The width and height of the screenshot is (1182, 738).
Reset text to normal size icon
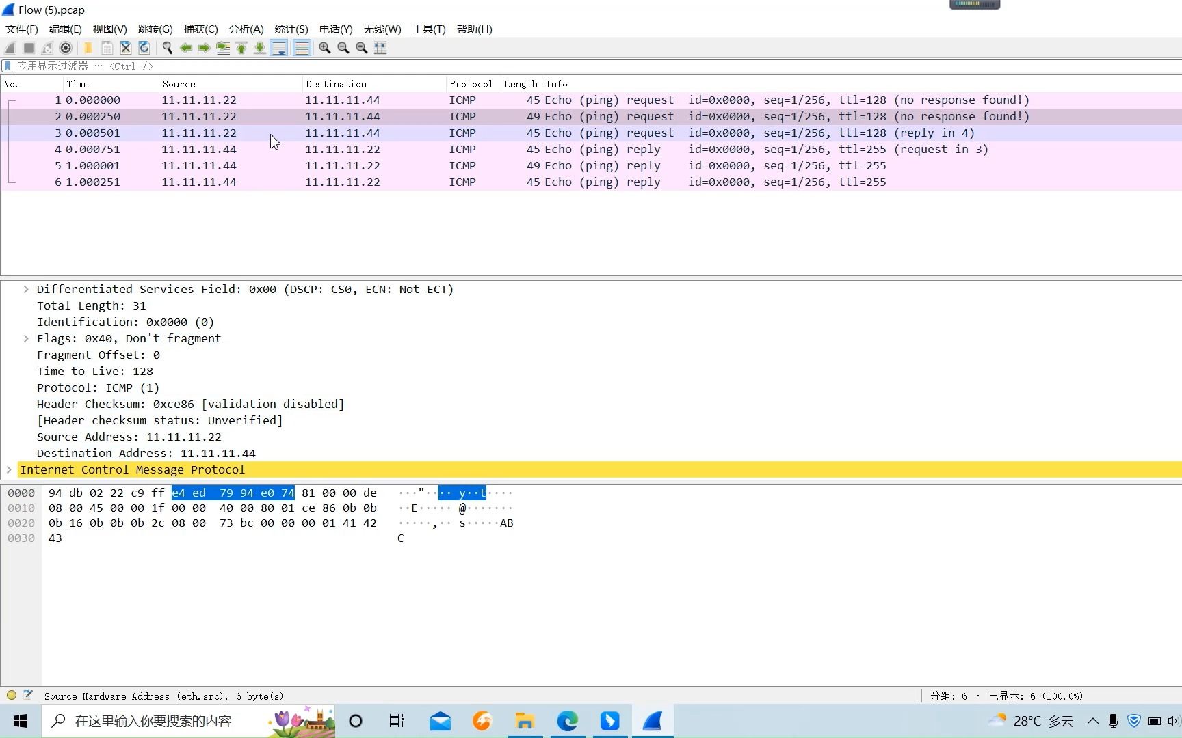(x=362, y=48)
